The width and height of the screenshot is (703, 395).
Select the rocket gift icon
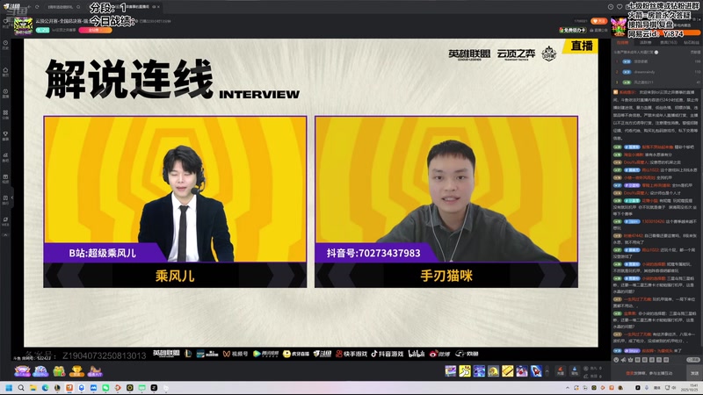pos(536,370)
